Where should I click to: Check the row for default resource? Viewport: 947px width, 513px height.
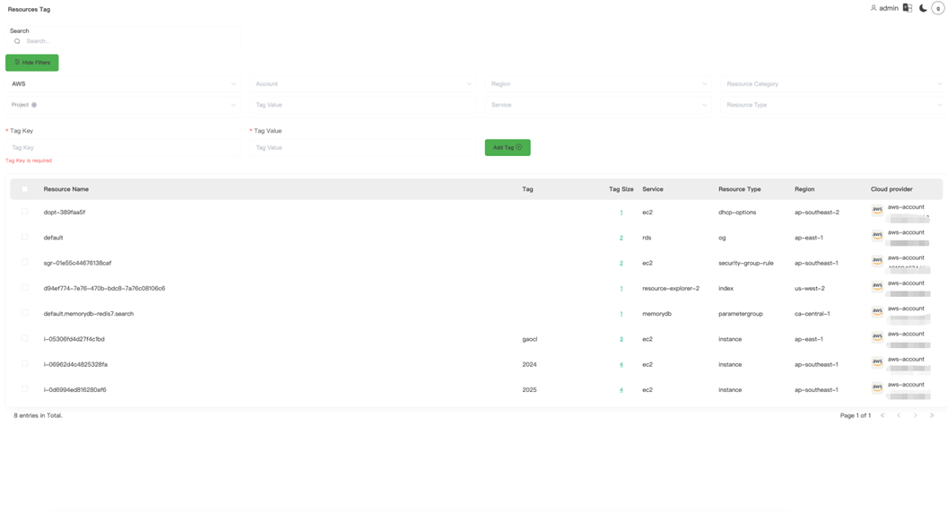(x=25, y=238)
